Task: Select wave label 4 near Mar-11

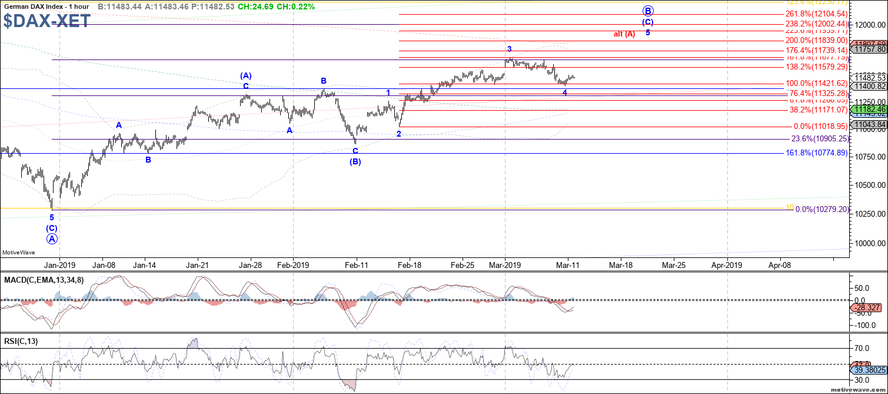Action: coord(564,92)
